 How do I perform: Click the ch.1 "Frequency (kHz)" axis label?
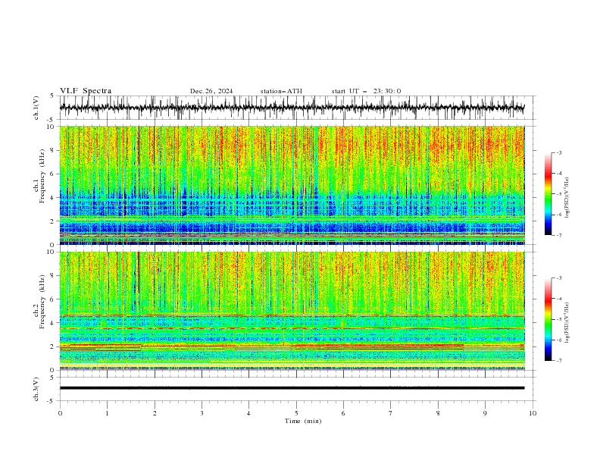pos(42,177)
